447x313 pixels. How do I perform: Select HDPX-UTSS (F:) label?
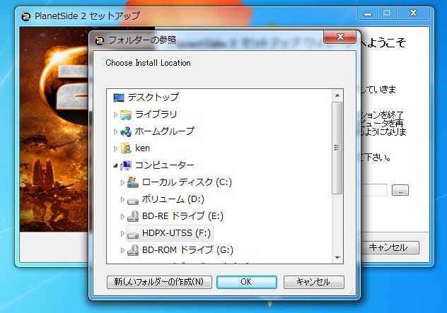[x=176, y=233]
